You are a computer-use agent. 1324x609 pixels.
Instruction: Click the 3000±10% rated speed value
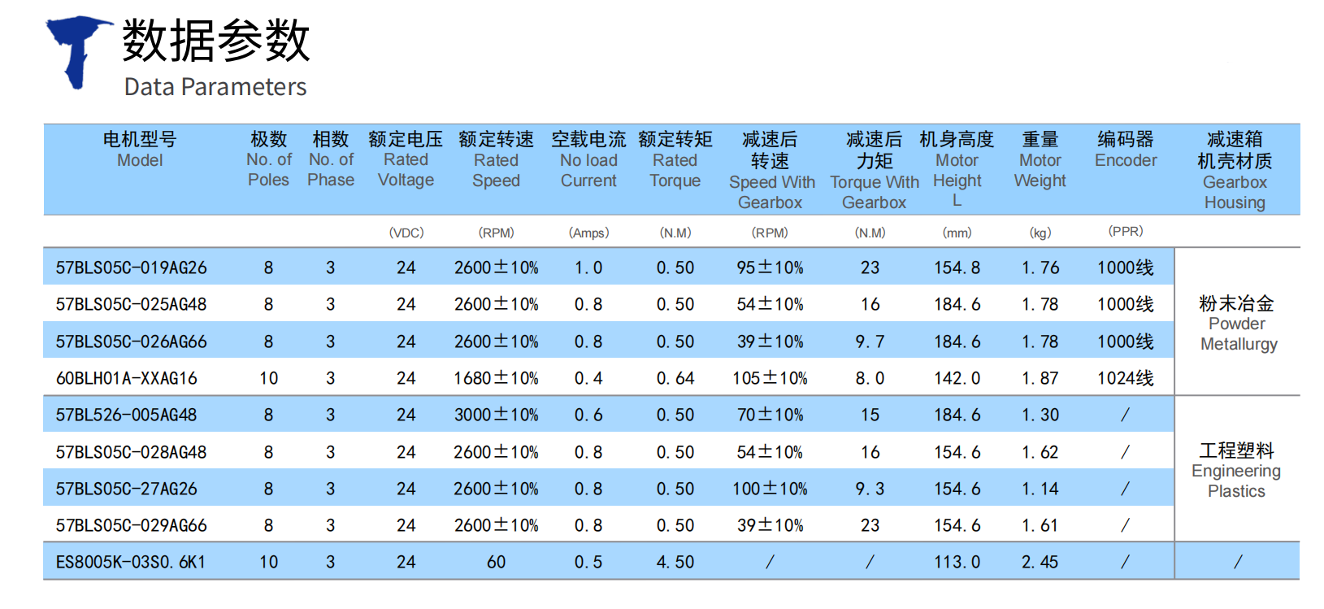coord(496,415)
